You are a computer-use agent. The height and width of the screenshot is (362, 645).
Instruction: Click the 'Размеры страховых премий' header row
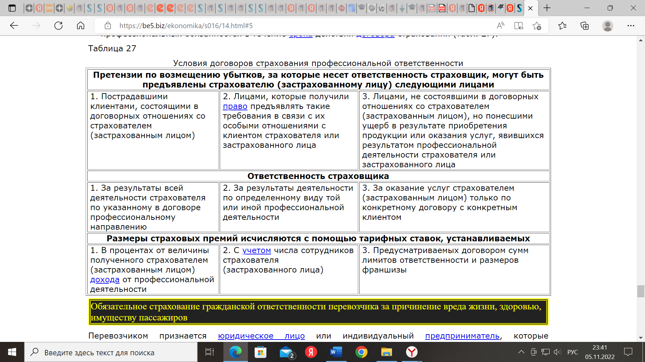coord(318,239)
